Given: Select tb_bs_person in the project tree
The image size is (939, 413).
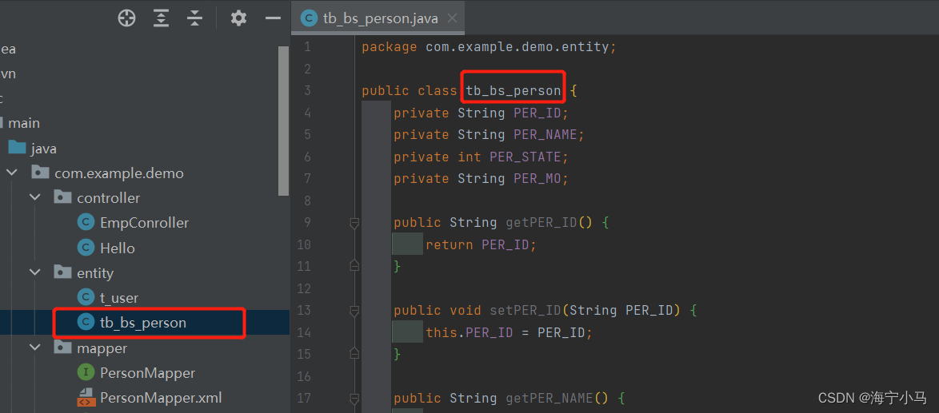Looking at the screenshot, I should [143, 323].
